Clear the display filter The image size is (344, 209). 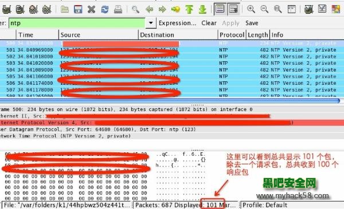209,23
